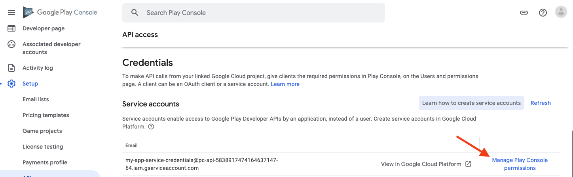Open the user account avatar
The height and width of the screenshot is (177, 573).
(x=561, y=12)
